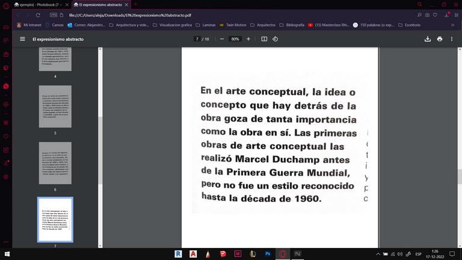Open AutoCAD from the taskbar

point(193,254)
